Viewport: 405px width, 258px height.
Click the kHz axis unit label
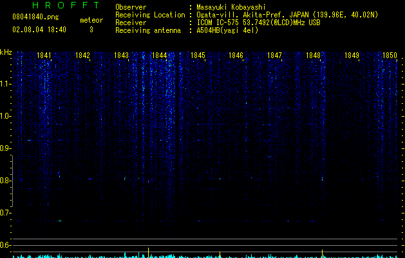pos(6,52)
